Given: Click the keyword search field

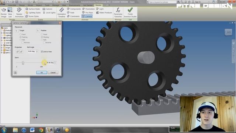Looking at the screenshot, I should coord(162,2).
